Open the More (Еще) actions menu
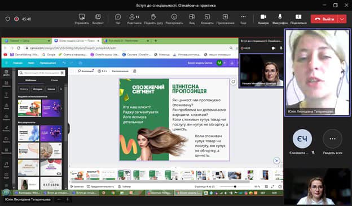This screenshot has width=352, height=206. pos(243,19)
